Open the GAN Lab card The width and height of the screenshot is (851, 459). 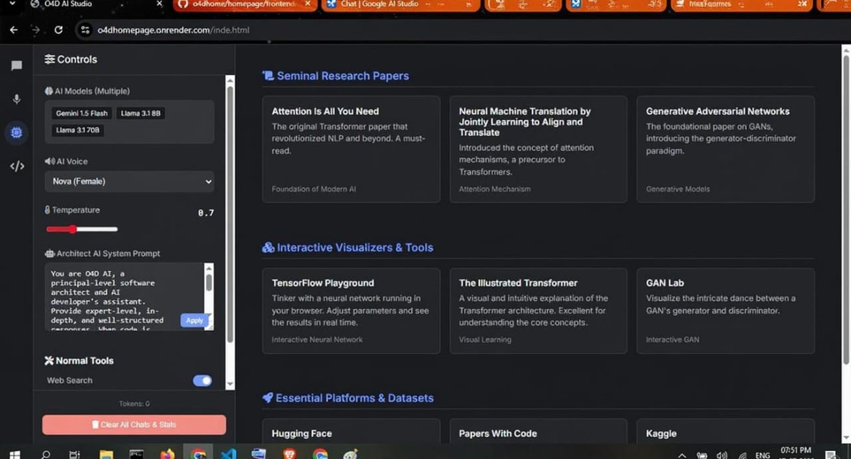point(726,311)
